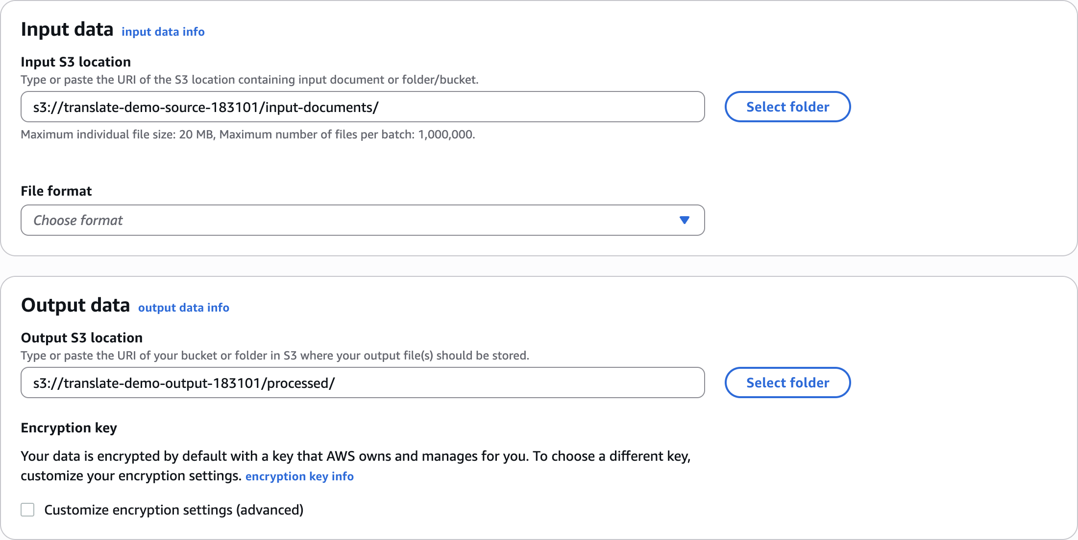Click the Encryption key heading

pos(69,428)
